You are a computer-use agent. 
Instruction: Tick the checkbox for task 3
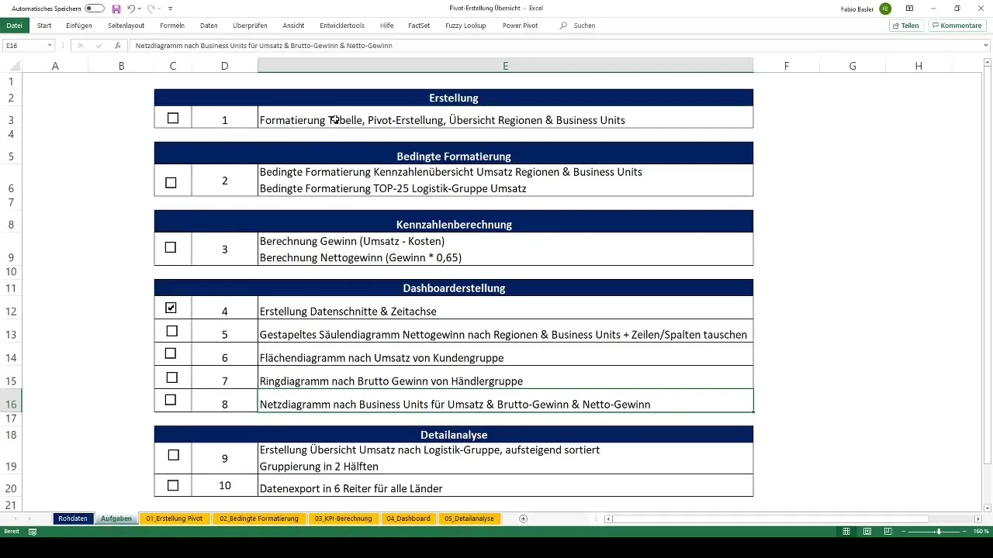tap(171, 247)
